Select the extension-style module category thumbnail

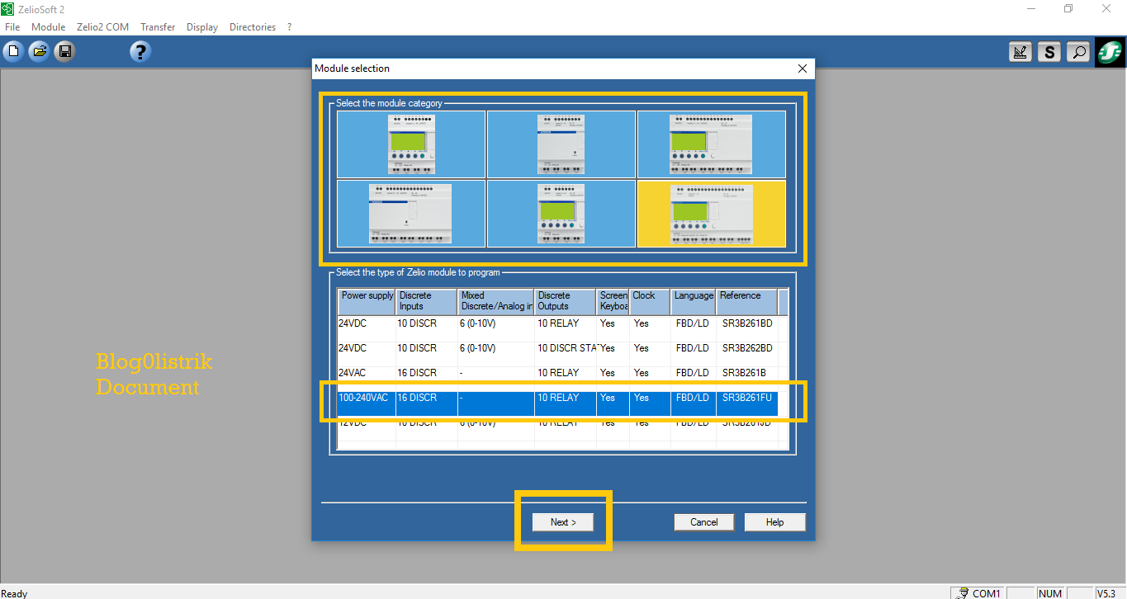tap(410, 214)
